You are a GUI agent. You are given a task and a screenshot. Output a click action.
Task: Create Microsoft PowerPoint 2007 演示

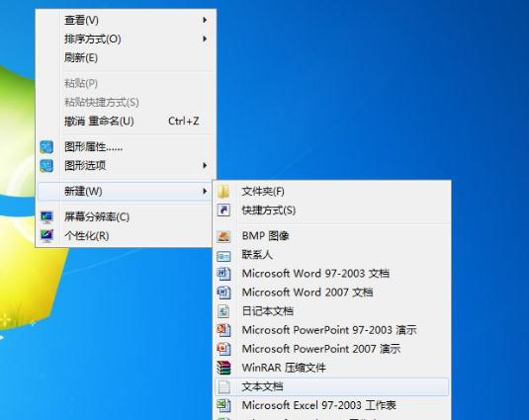(332, 349)
